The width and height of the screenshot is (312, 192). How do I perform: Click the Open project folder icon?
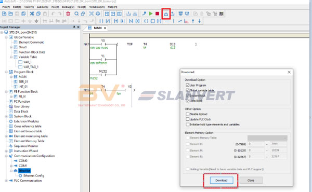(10, 13)
